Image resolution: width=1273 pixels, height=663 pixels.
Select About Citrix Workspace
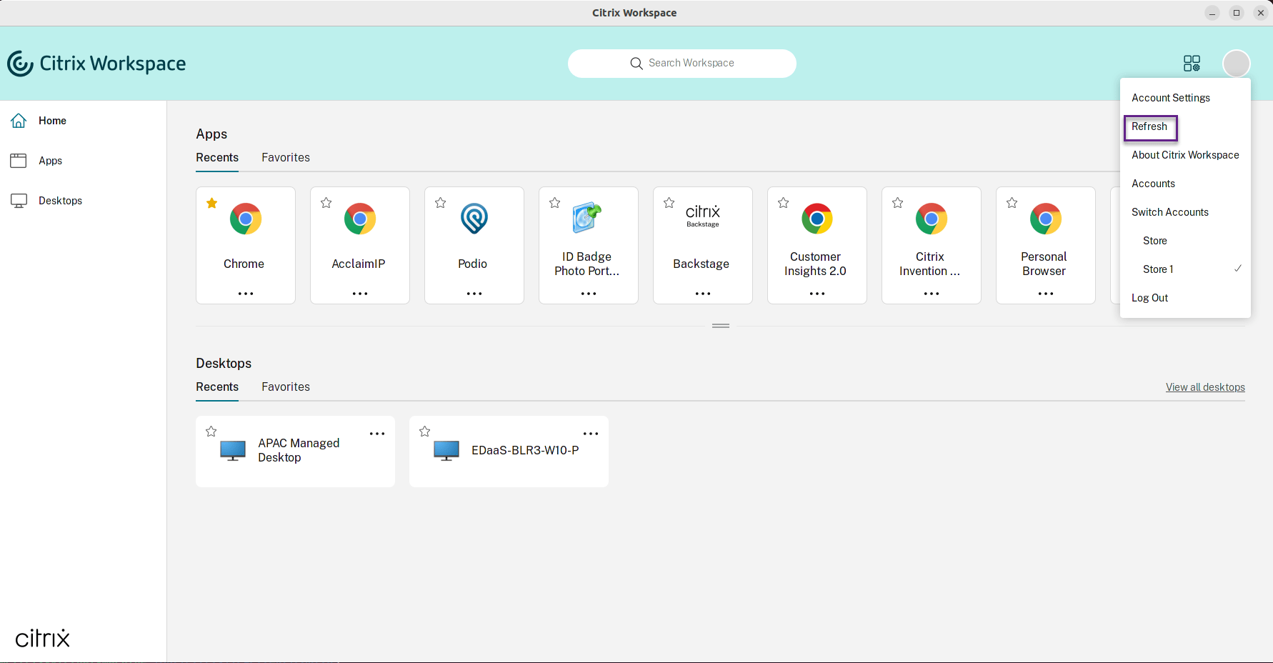pyautogui.click(x=1185, y=155)
